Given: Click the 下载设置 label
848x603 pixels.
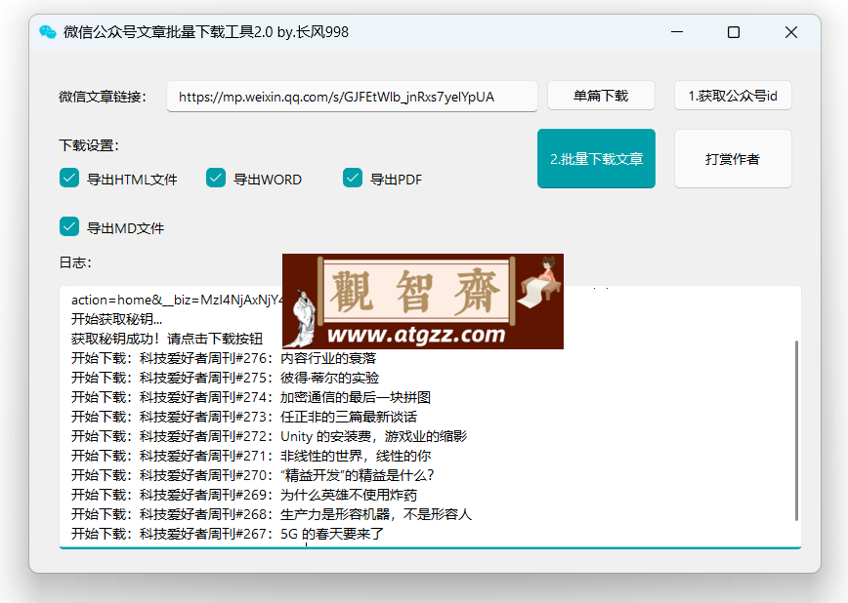Looking at the screenshot, I should [x=89, y=145].
